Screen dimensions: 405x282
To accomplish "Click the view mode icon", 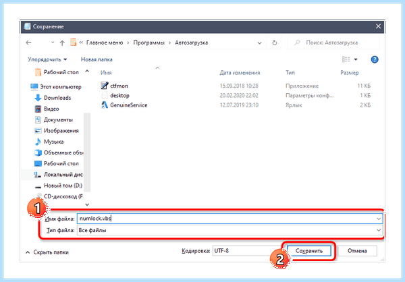I will click(346, 59).
